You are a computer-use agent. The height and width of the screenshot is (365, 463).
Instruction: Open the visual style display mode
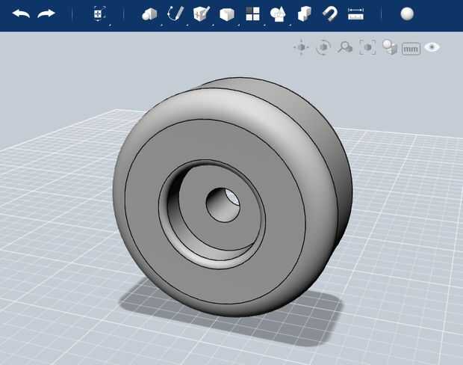pos(390,47)
